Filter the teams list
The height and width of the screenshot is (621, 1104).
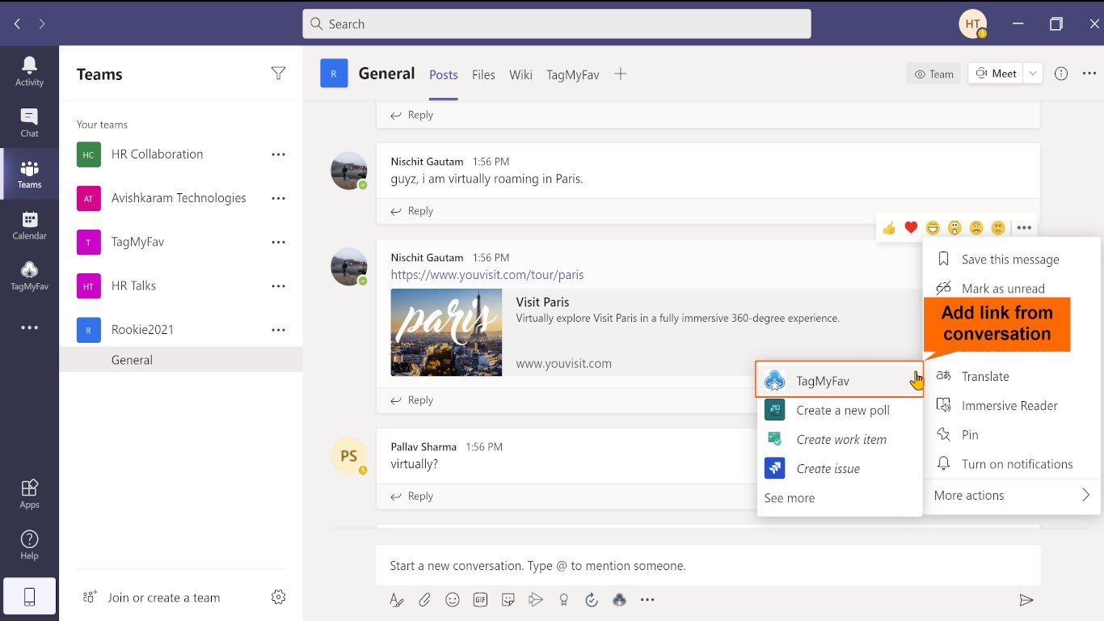click(x=278, y=74)
